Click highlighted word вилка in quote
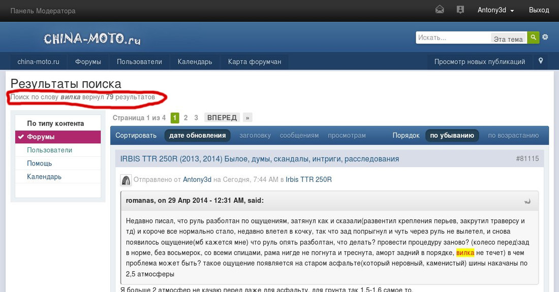 click(465, 253)
